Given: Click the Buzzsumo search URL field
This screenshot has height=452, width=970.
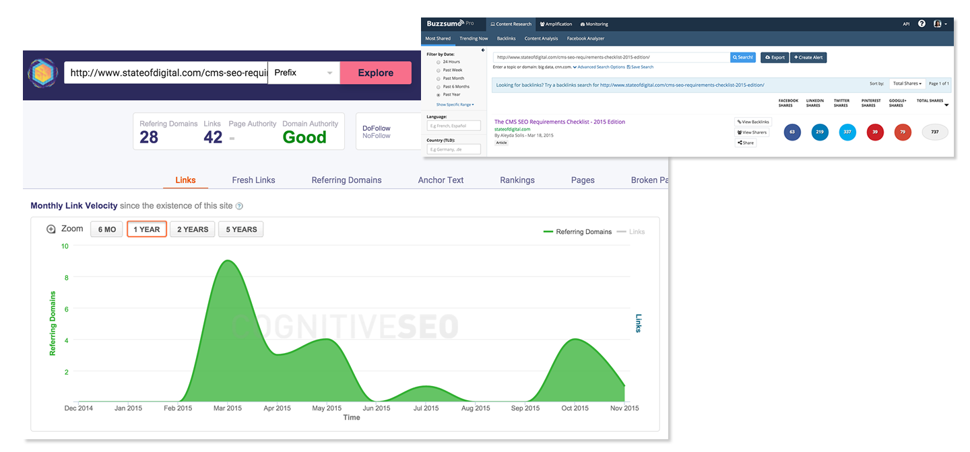Looking at the screenshot, I should pos(612,57).
